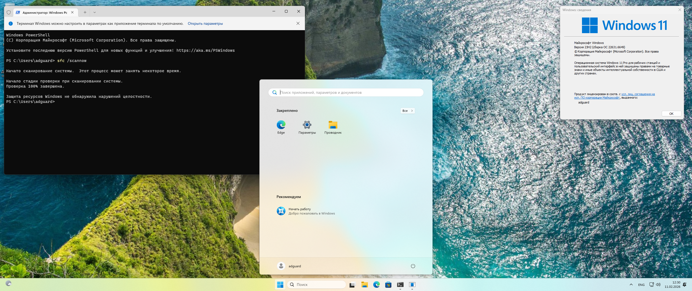Image resolution: width=692 pixels, height=291 pixels.
Task: Show hidden system tray icons chevron
Action: 631,285
